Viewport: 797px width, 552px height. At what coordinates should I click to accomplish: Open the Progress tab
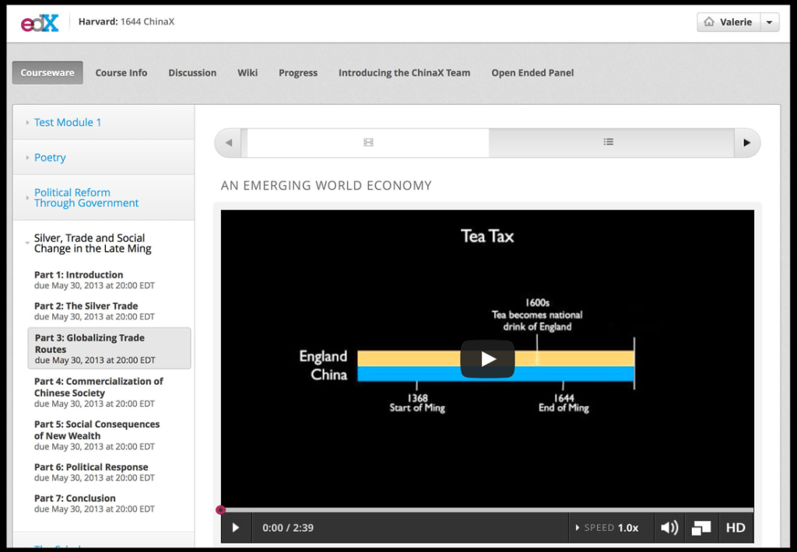tap(298, 73)
